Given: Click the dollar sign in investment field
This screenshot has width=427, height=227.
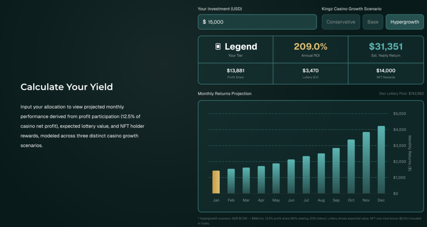Looking at the screenshot, I should click(204, 22).
